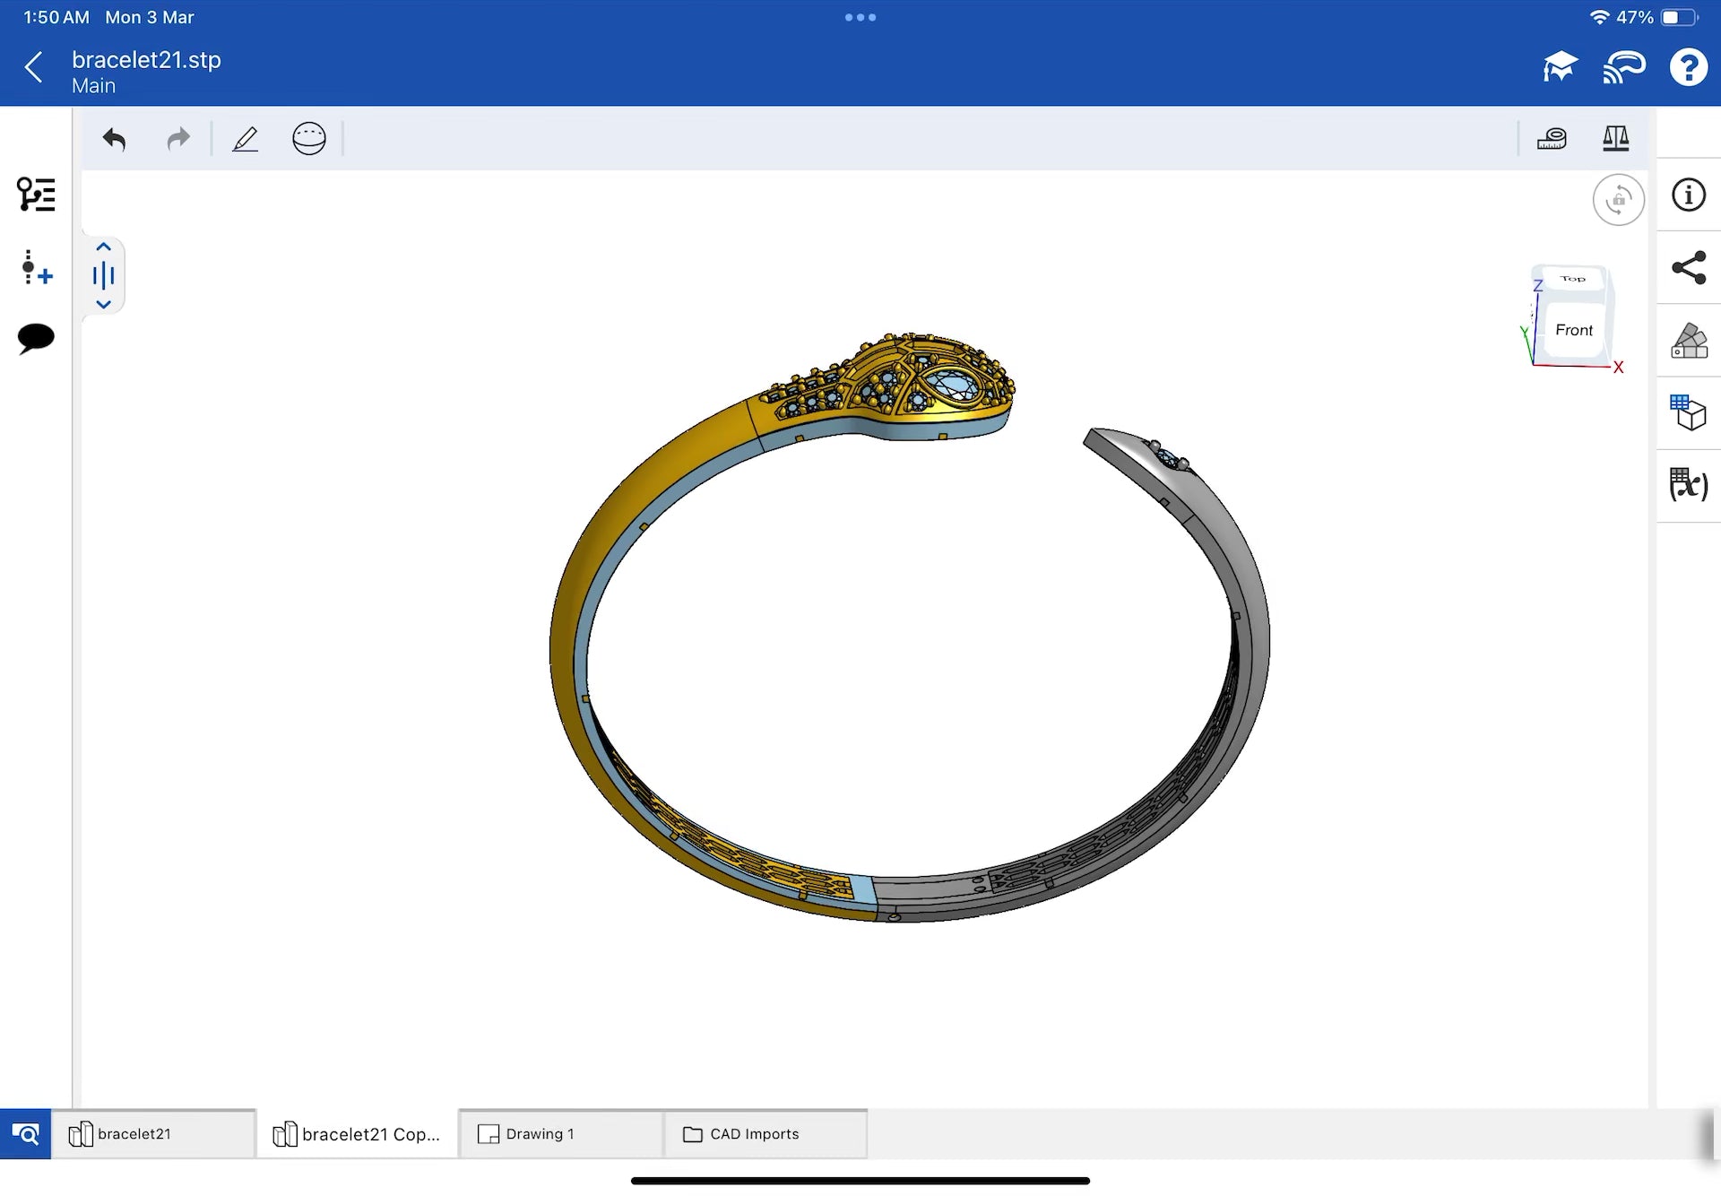Open the feature list panel

point(36,194)
